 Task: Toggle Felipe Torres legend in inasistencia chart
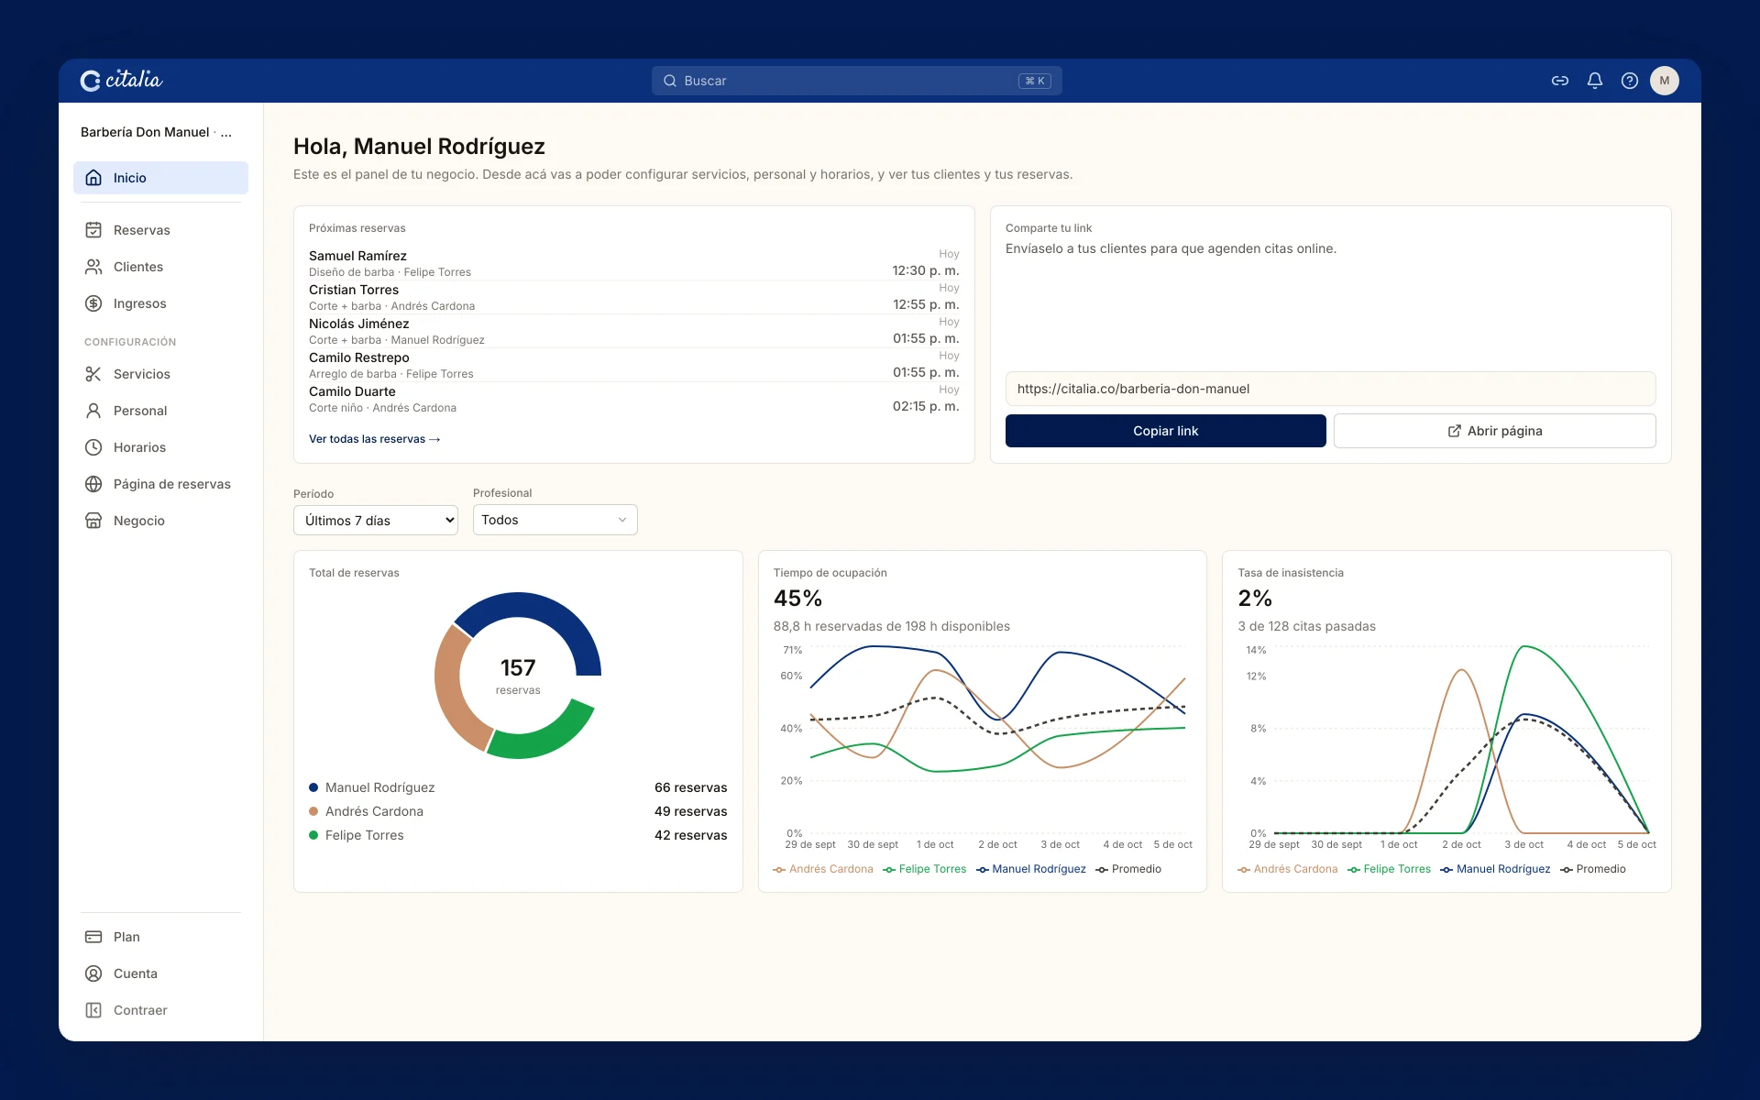tap(1390, 869)
